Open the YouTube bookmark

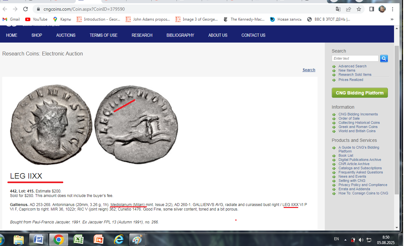[x=36, y=19]
